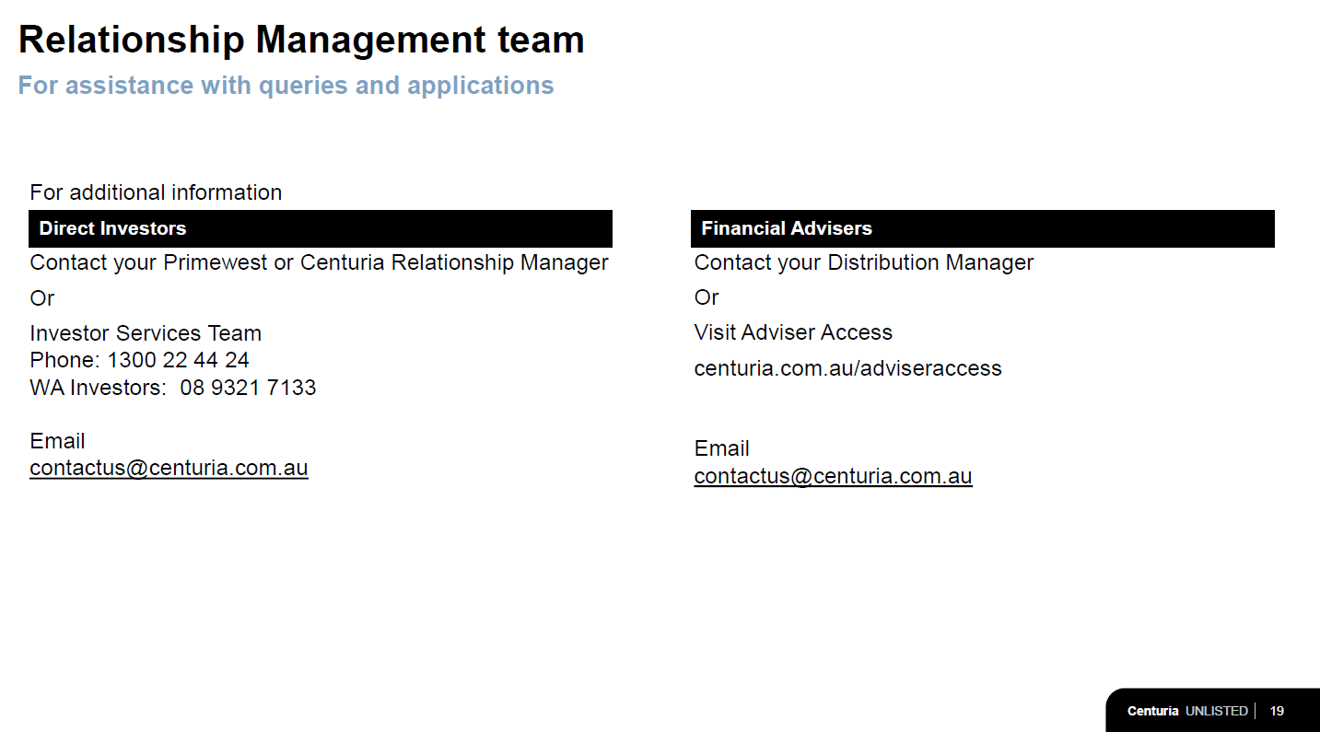
Task: Select the 'Email' label above Financial Advisers link
Action: tap(721, 448)
